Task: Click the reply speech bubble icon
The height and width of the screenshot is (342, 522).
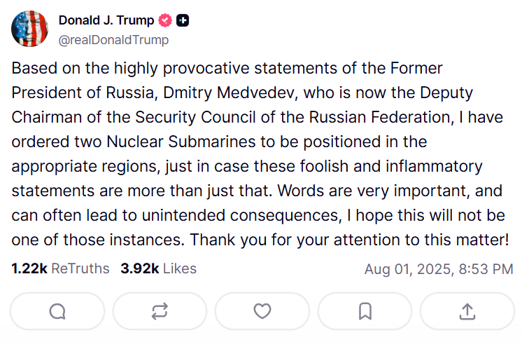Action: (x=58, y=311)
